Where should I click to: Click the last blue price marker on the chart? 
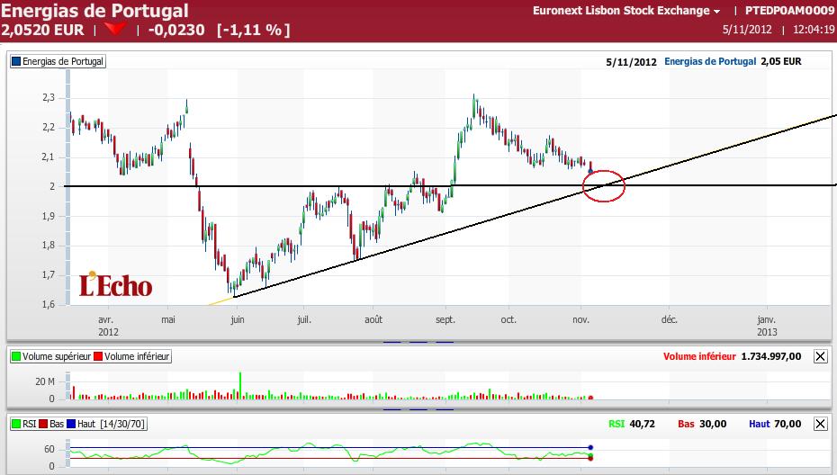click(x=589, y=171)
